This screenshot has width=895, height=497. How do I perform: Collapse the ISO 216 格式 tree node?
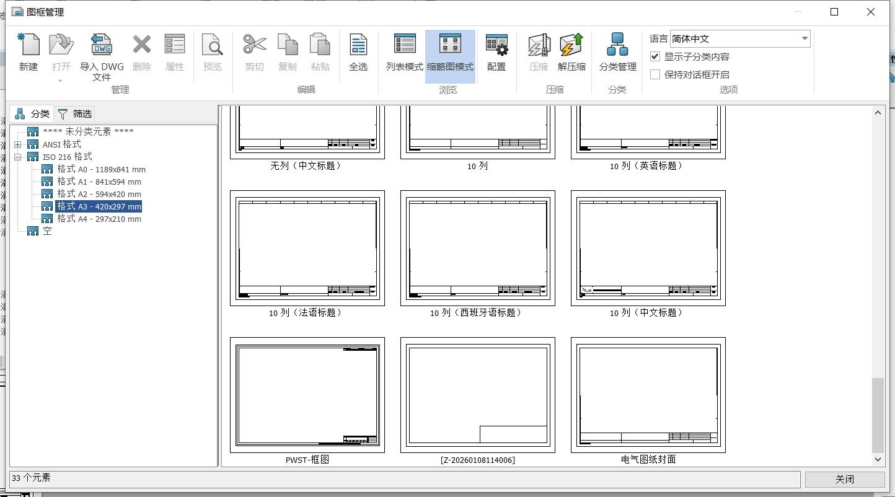(x=18, y=157)
